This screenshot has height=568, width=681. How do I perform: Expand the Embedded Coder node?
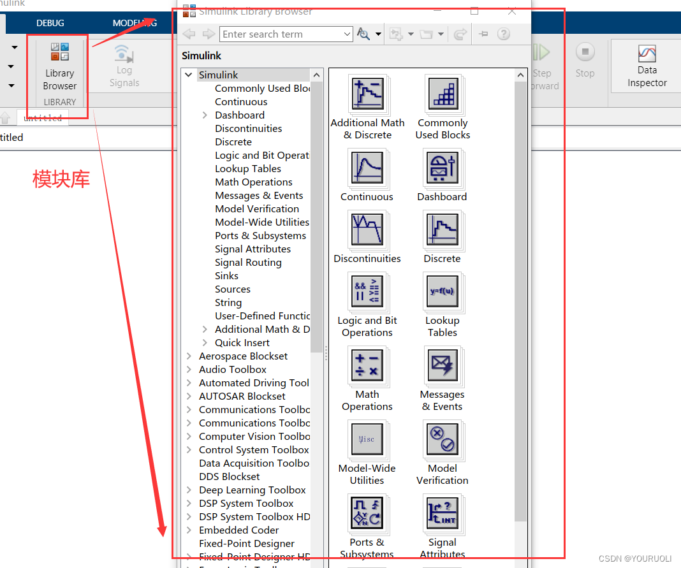coord(189,530)
